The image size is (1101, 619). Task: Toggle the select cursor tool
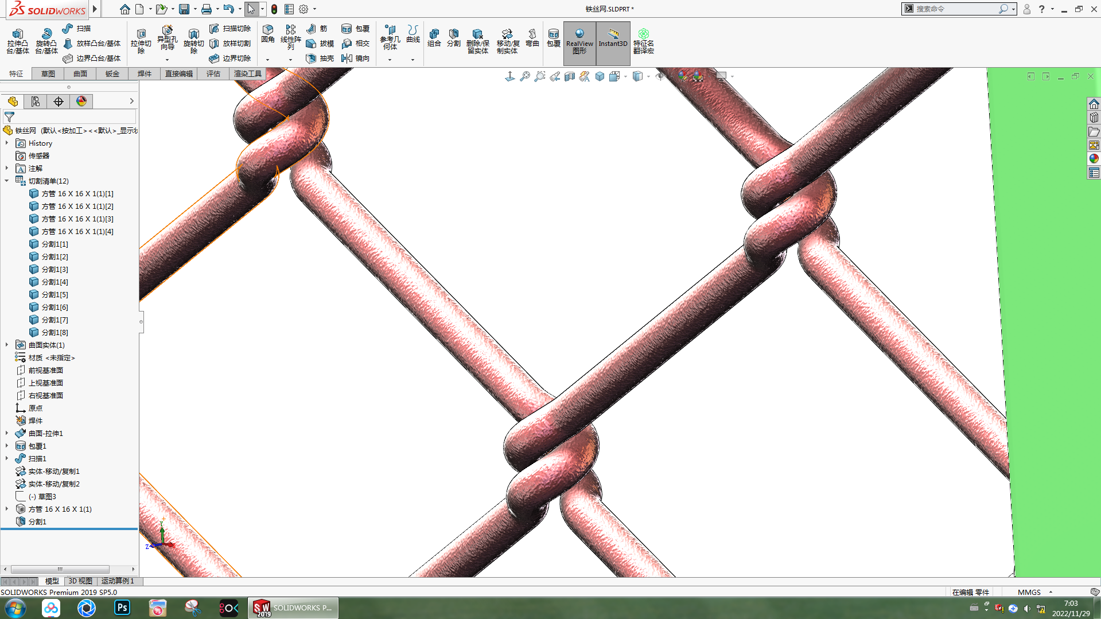point(251,9)
